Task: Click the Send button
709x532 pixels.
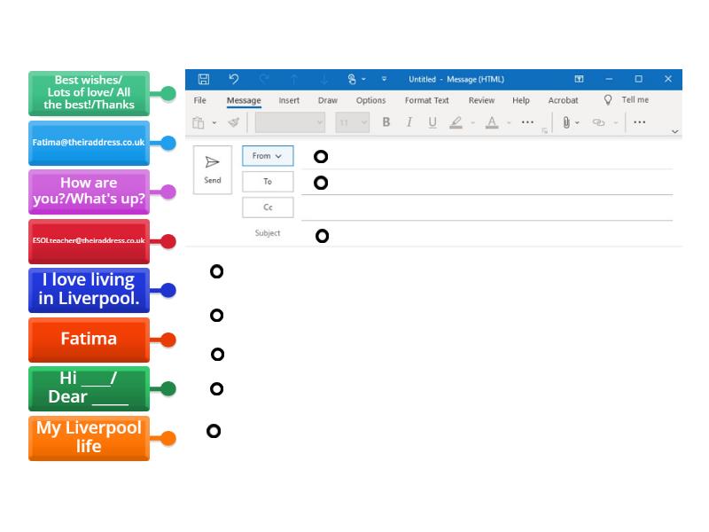Action: point(212,168)
